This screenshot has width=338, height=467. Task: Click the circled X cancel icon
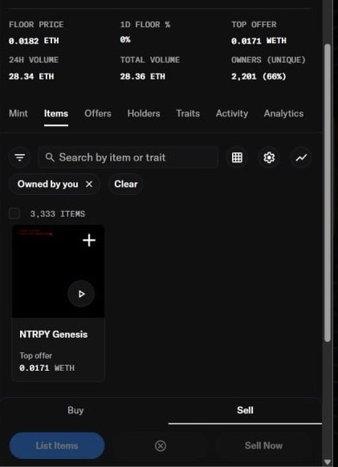coord(161,446)
